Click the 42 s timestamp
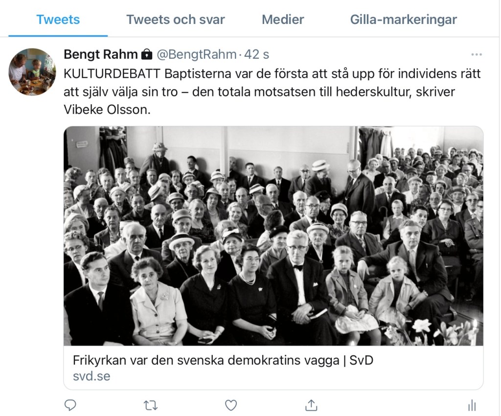The height and width of the screenshot is (416, 501). point(256,54)
